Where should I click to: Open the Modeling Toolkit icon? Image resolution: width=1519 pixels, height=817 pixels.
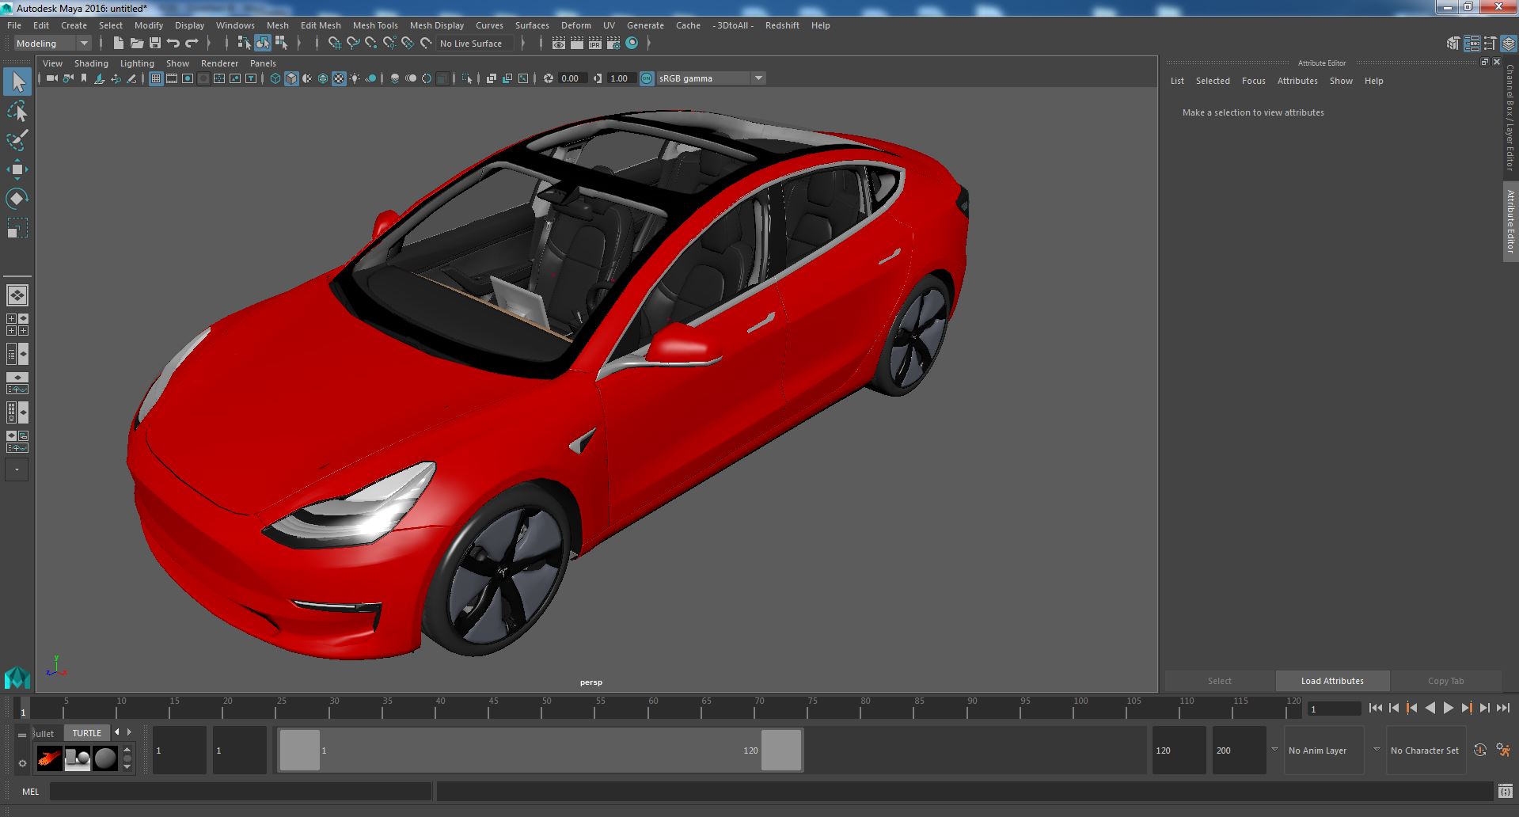click(1453, 44)
